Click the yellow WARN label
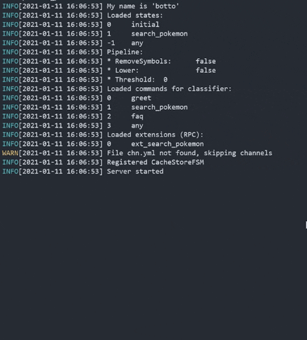Viewport: 307px width, 340px height. [x=10, y=153]
